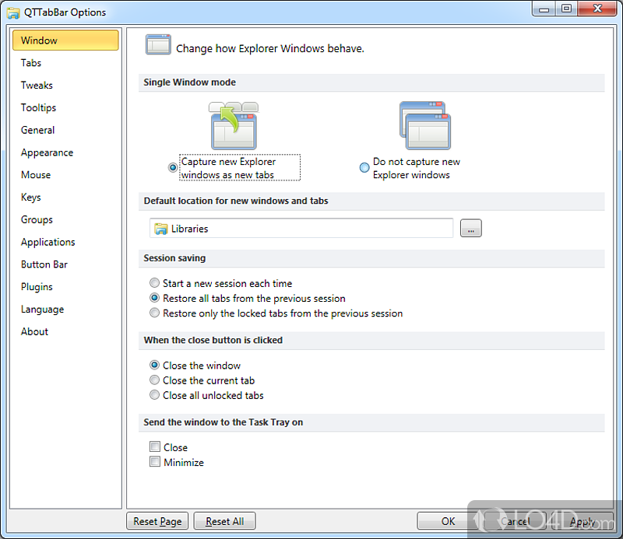The image size is (623, 539).
Task: Open the Mouse settings category
Action: [36, 175]
